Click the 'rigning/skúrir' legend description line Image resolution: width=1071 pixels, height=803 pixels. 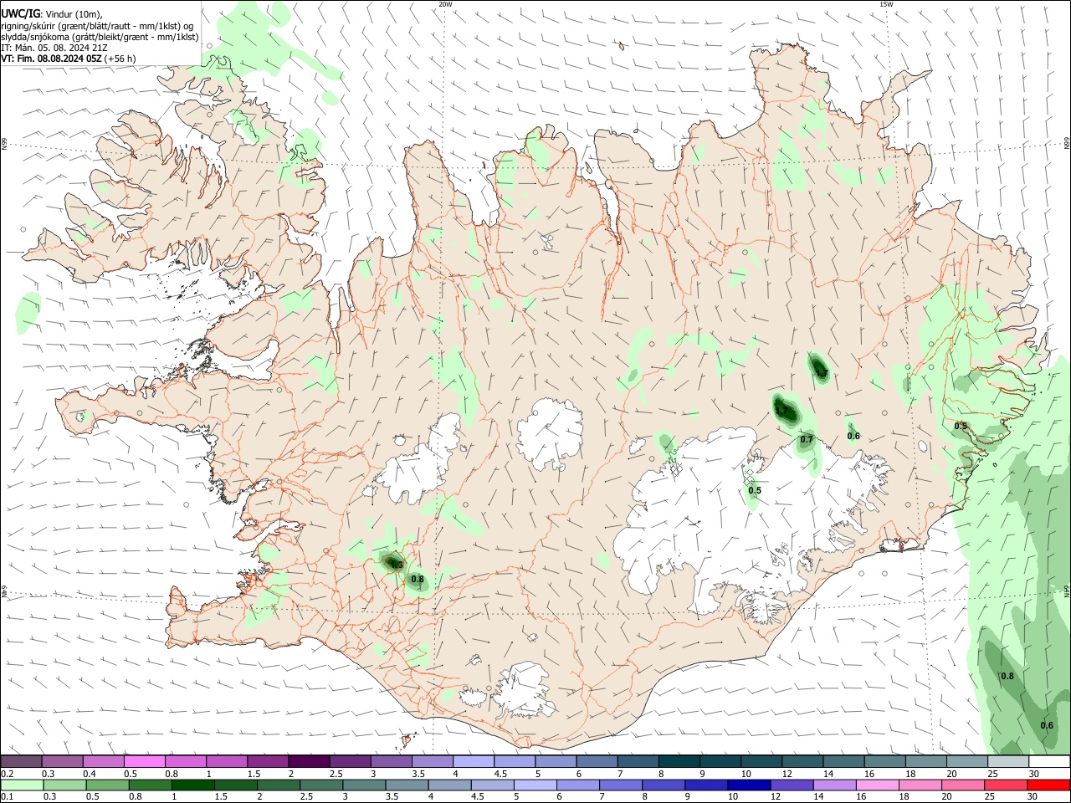pyautogui.click(x=97, y=25)
